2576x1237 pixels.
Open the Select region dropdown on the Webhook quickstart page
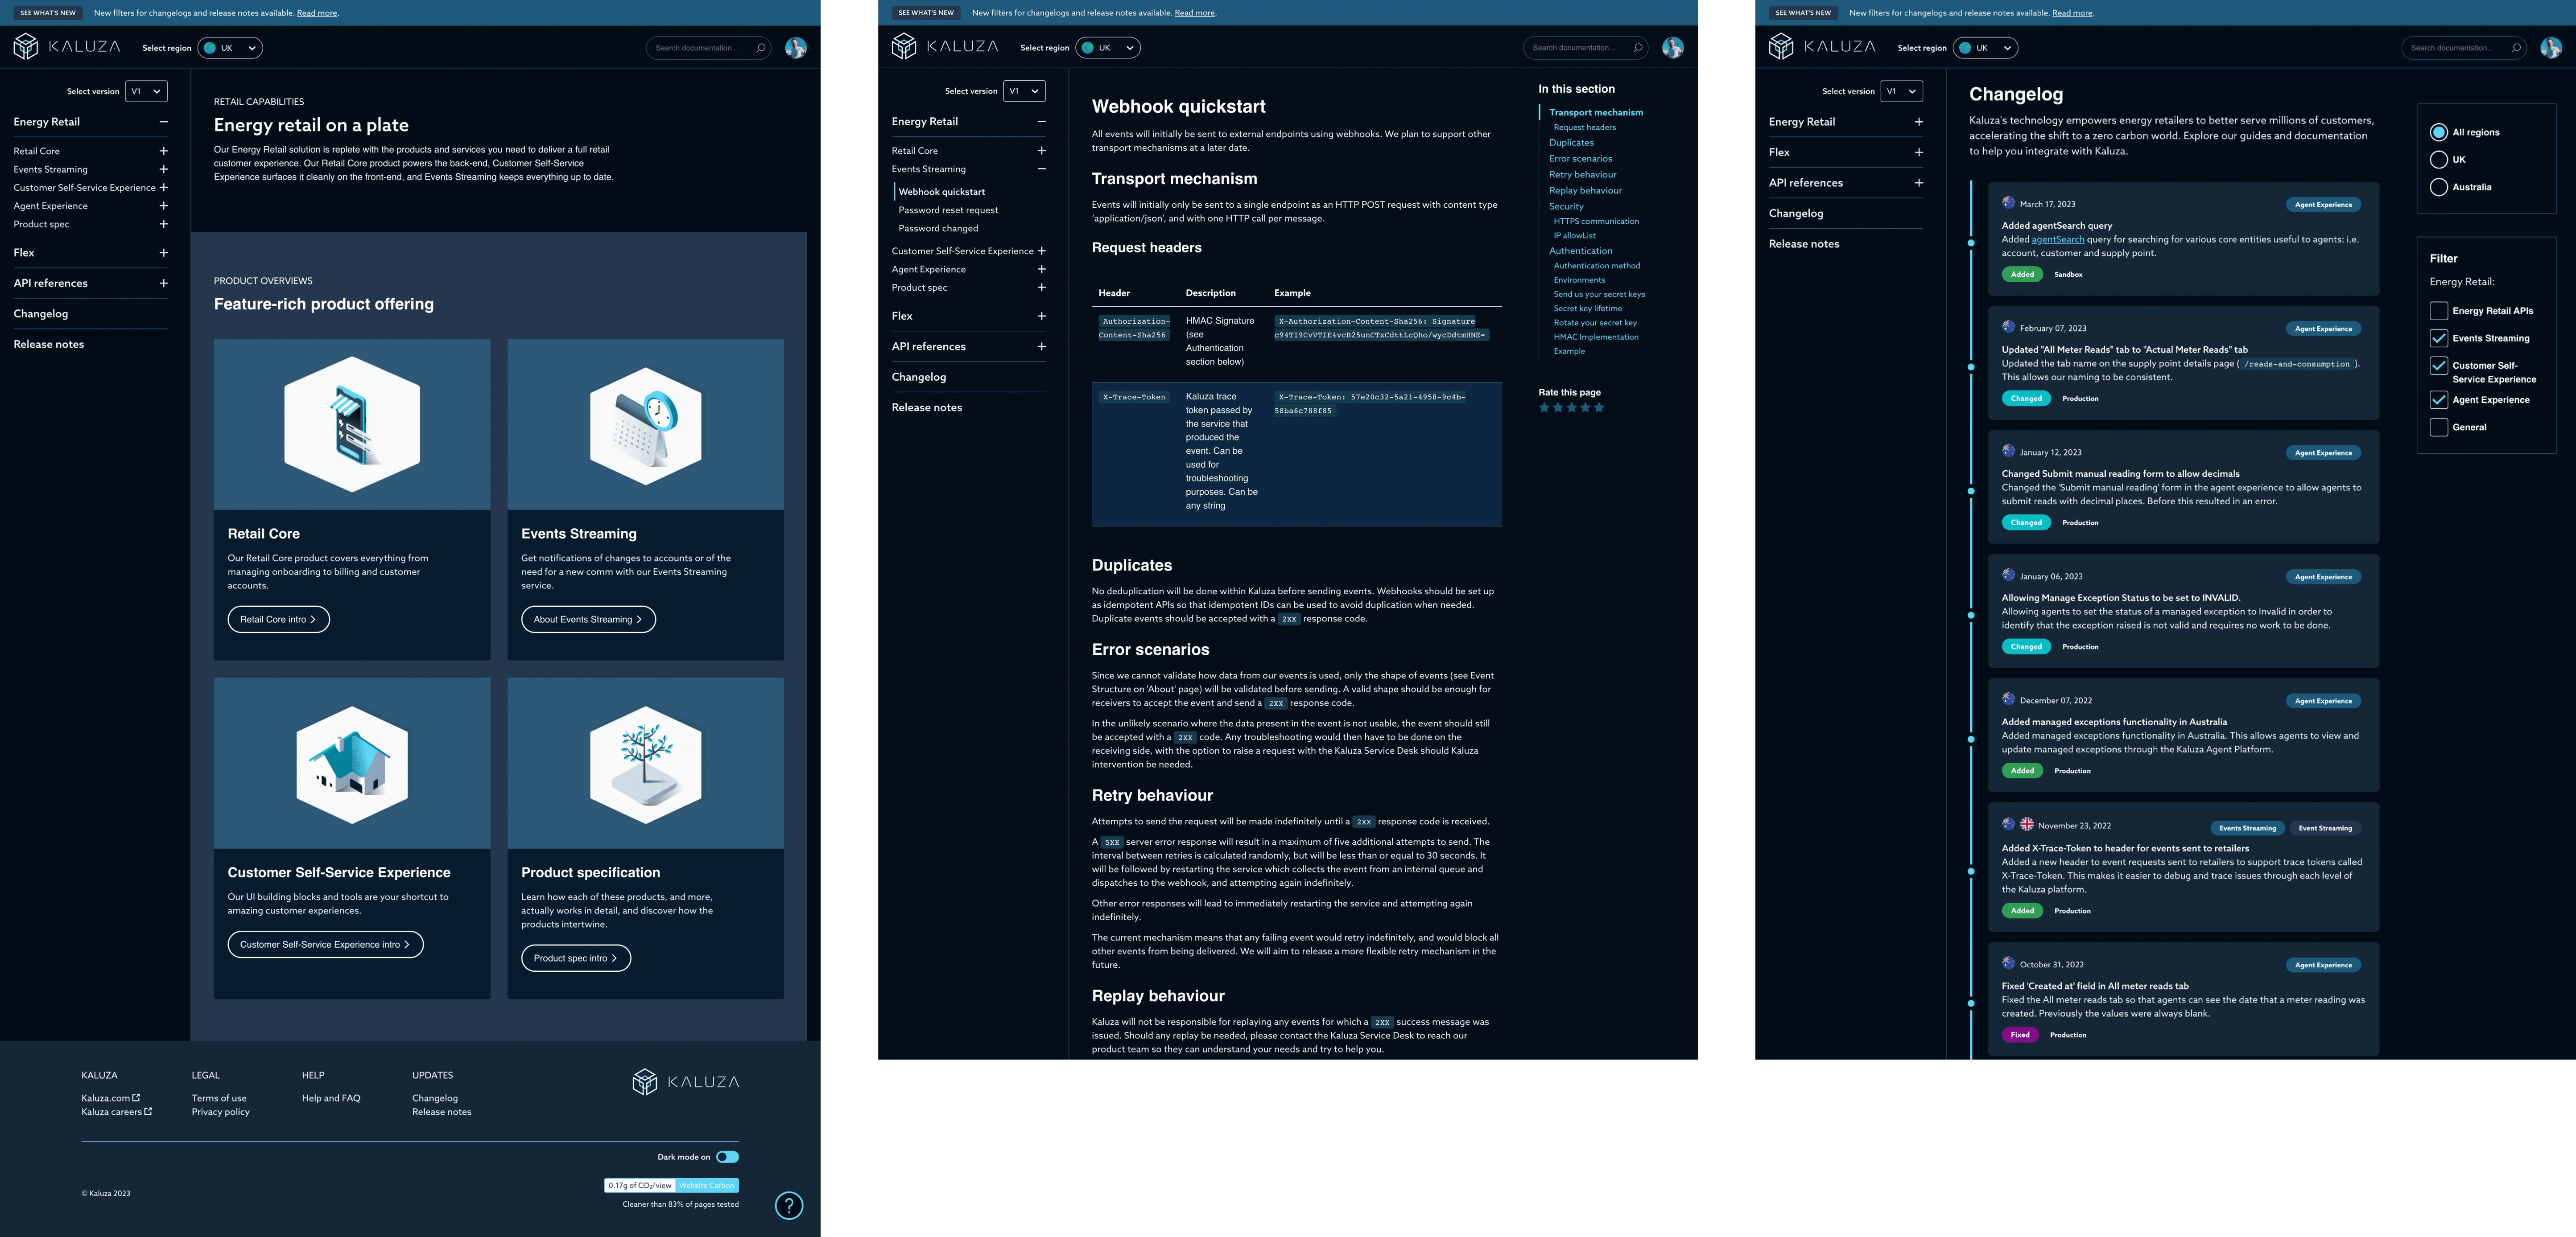(1108, 48)
